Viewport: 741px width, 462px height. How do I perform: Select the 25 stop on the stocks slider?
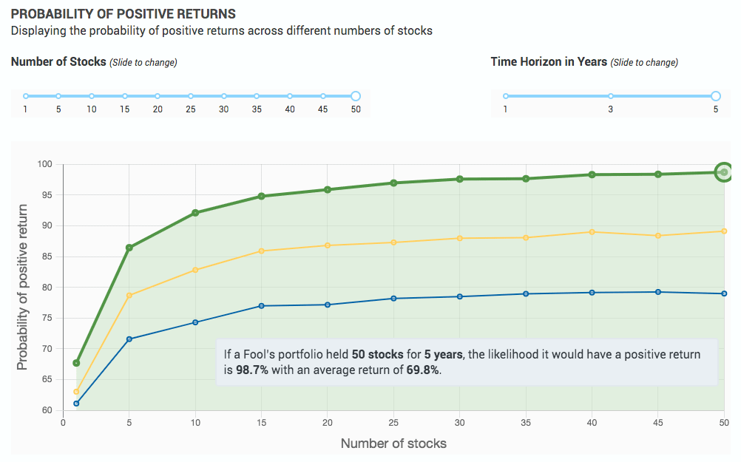(x=191, y=95)
